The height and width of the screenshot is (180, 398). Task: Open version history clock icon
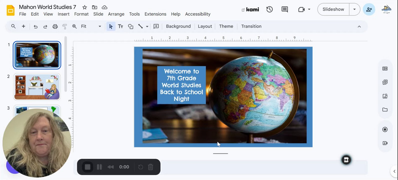(269, 9)
